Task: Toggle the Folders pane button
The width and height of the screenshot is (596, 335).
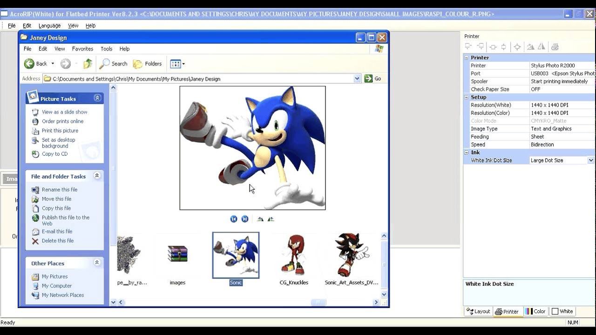Action: [148, 64]
